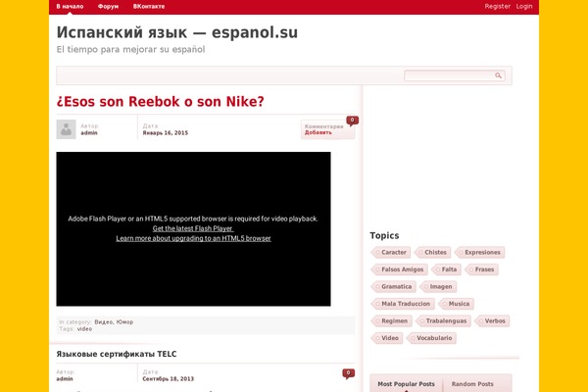This screenshot has width=588, height=392.
Task: Select the Mala Traduccion topic tag
Action: [403, 304]
